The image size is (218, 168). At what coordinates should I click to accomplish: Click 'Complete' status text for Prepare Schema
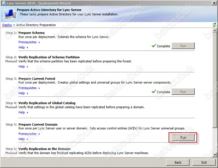tap(163, 46)
